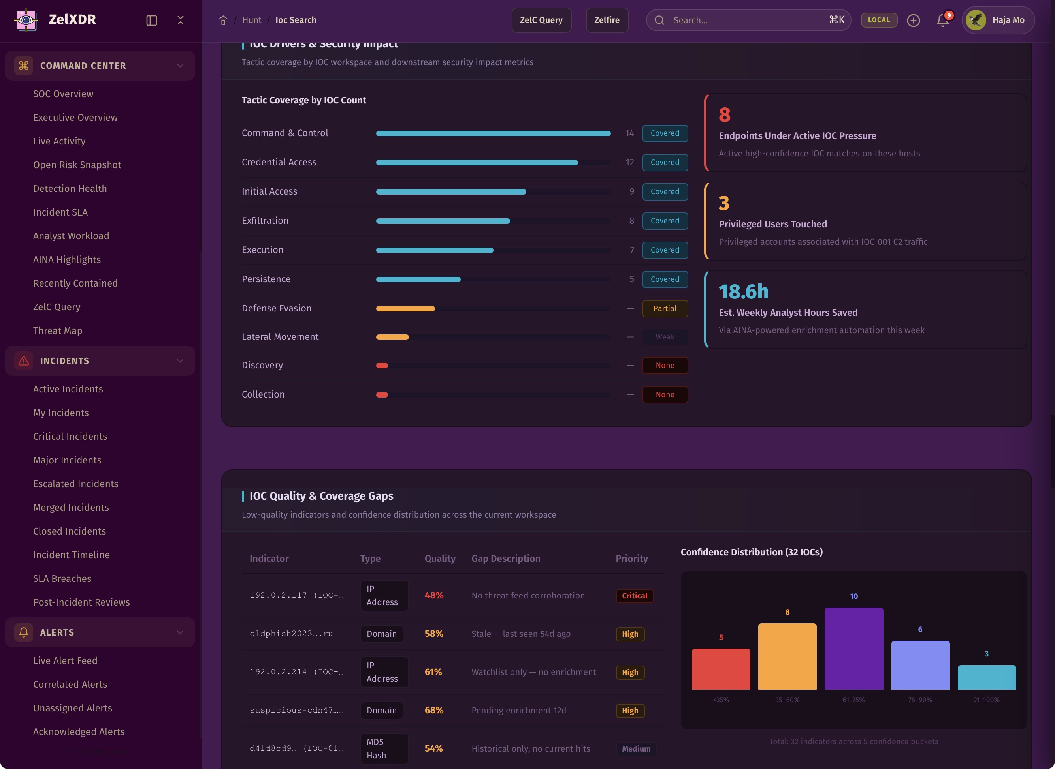The height and width of the screenshot is (769, 1055).
Task: Open Threat Map in sidebar
Action: [x=58, y=330]
